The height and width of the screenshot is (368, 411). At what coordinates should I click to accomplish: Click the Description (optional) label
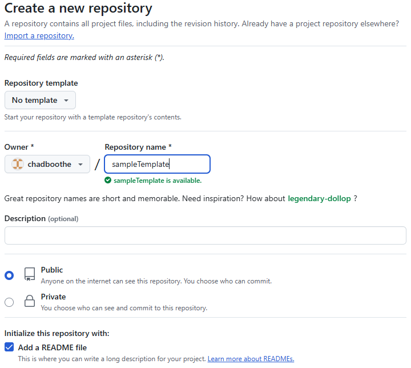42,219
